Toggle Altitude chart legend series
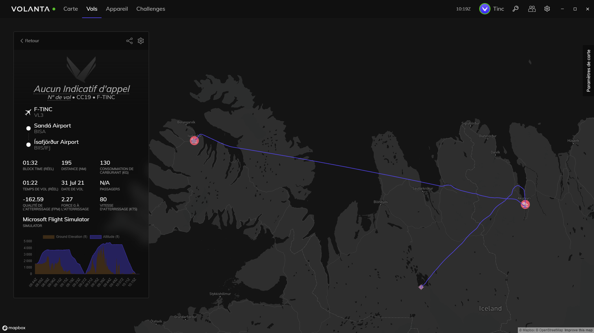Image resolution: width=594 pixels, height=333 pixels. coord(105,237)
